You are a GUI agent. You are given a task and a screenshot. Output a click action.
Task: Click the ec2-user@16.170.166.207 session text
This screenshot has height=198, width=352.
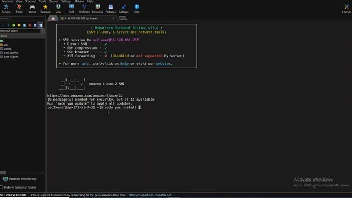[116, 40]
